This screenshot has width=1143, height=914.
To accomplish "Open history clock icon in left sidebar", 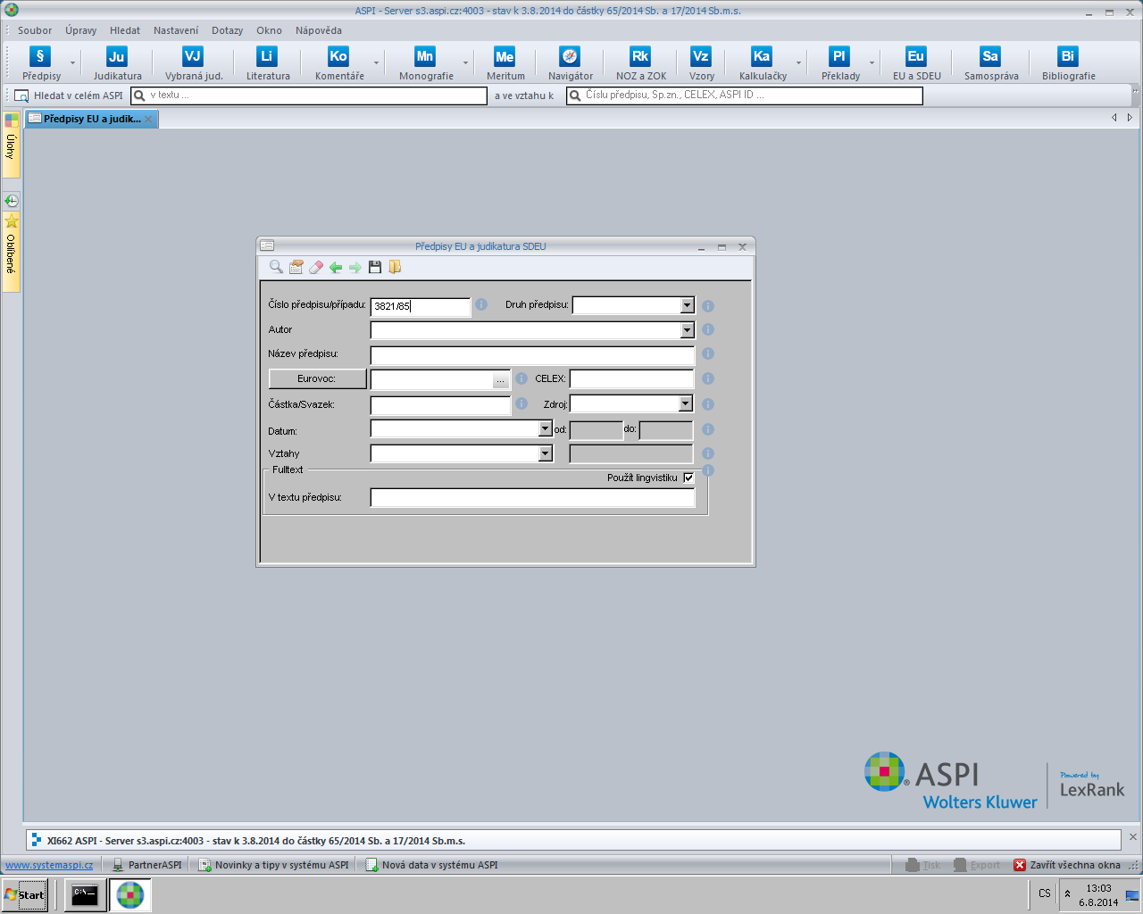I will pyautogui.click(x=12, y=201).
